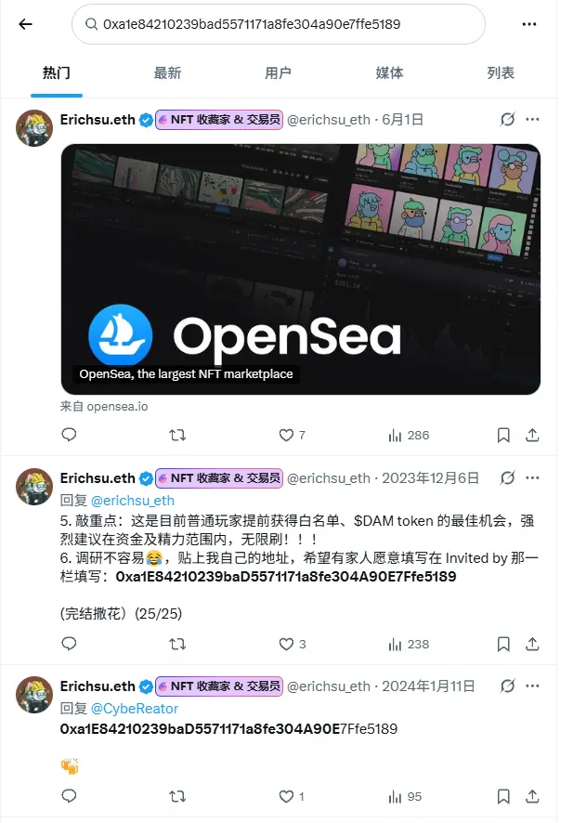Expand more options on the January 11 post
This screenshot has height=823, width=573.
532,686
